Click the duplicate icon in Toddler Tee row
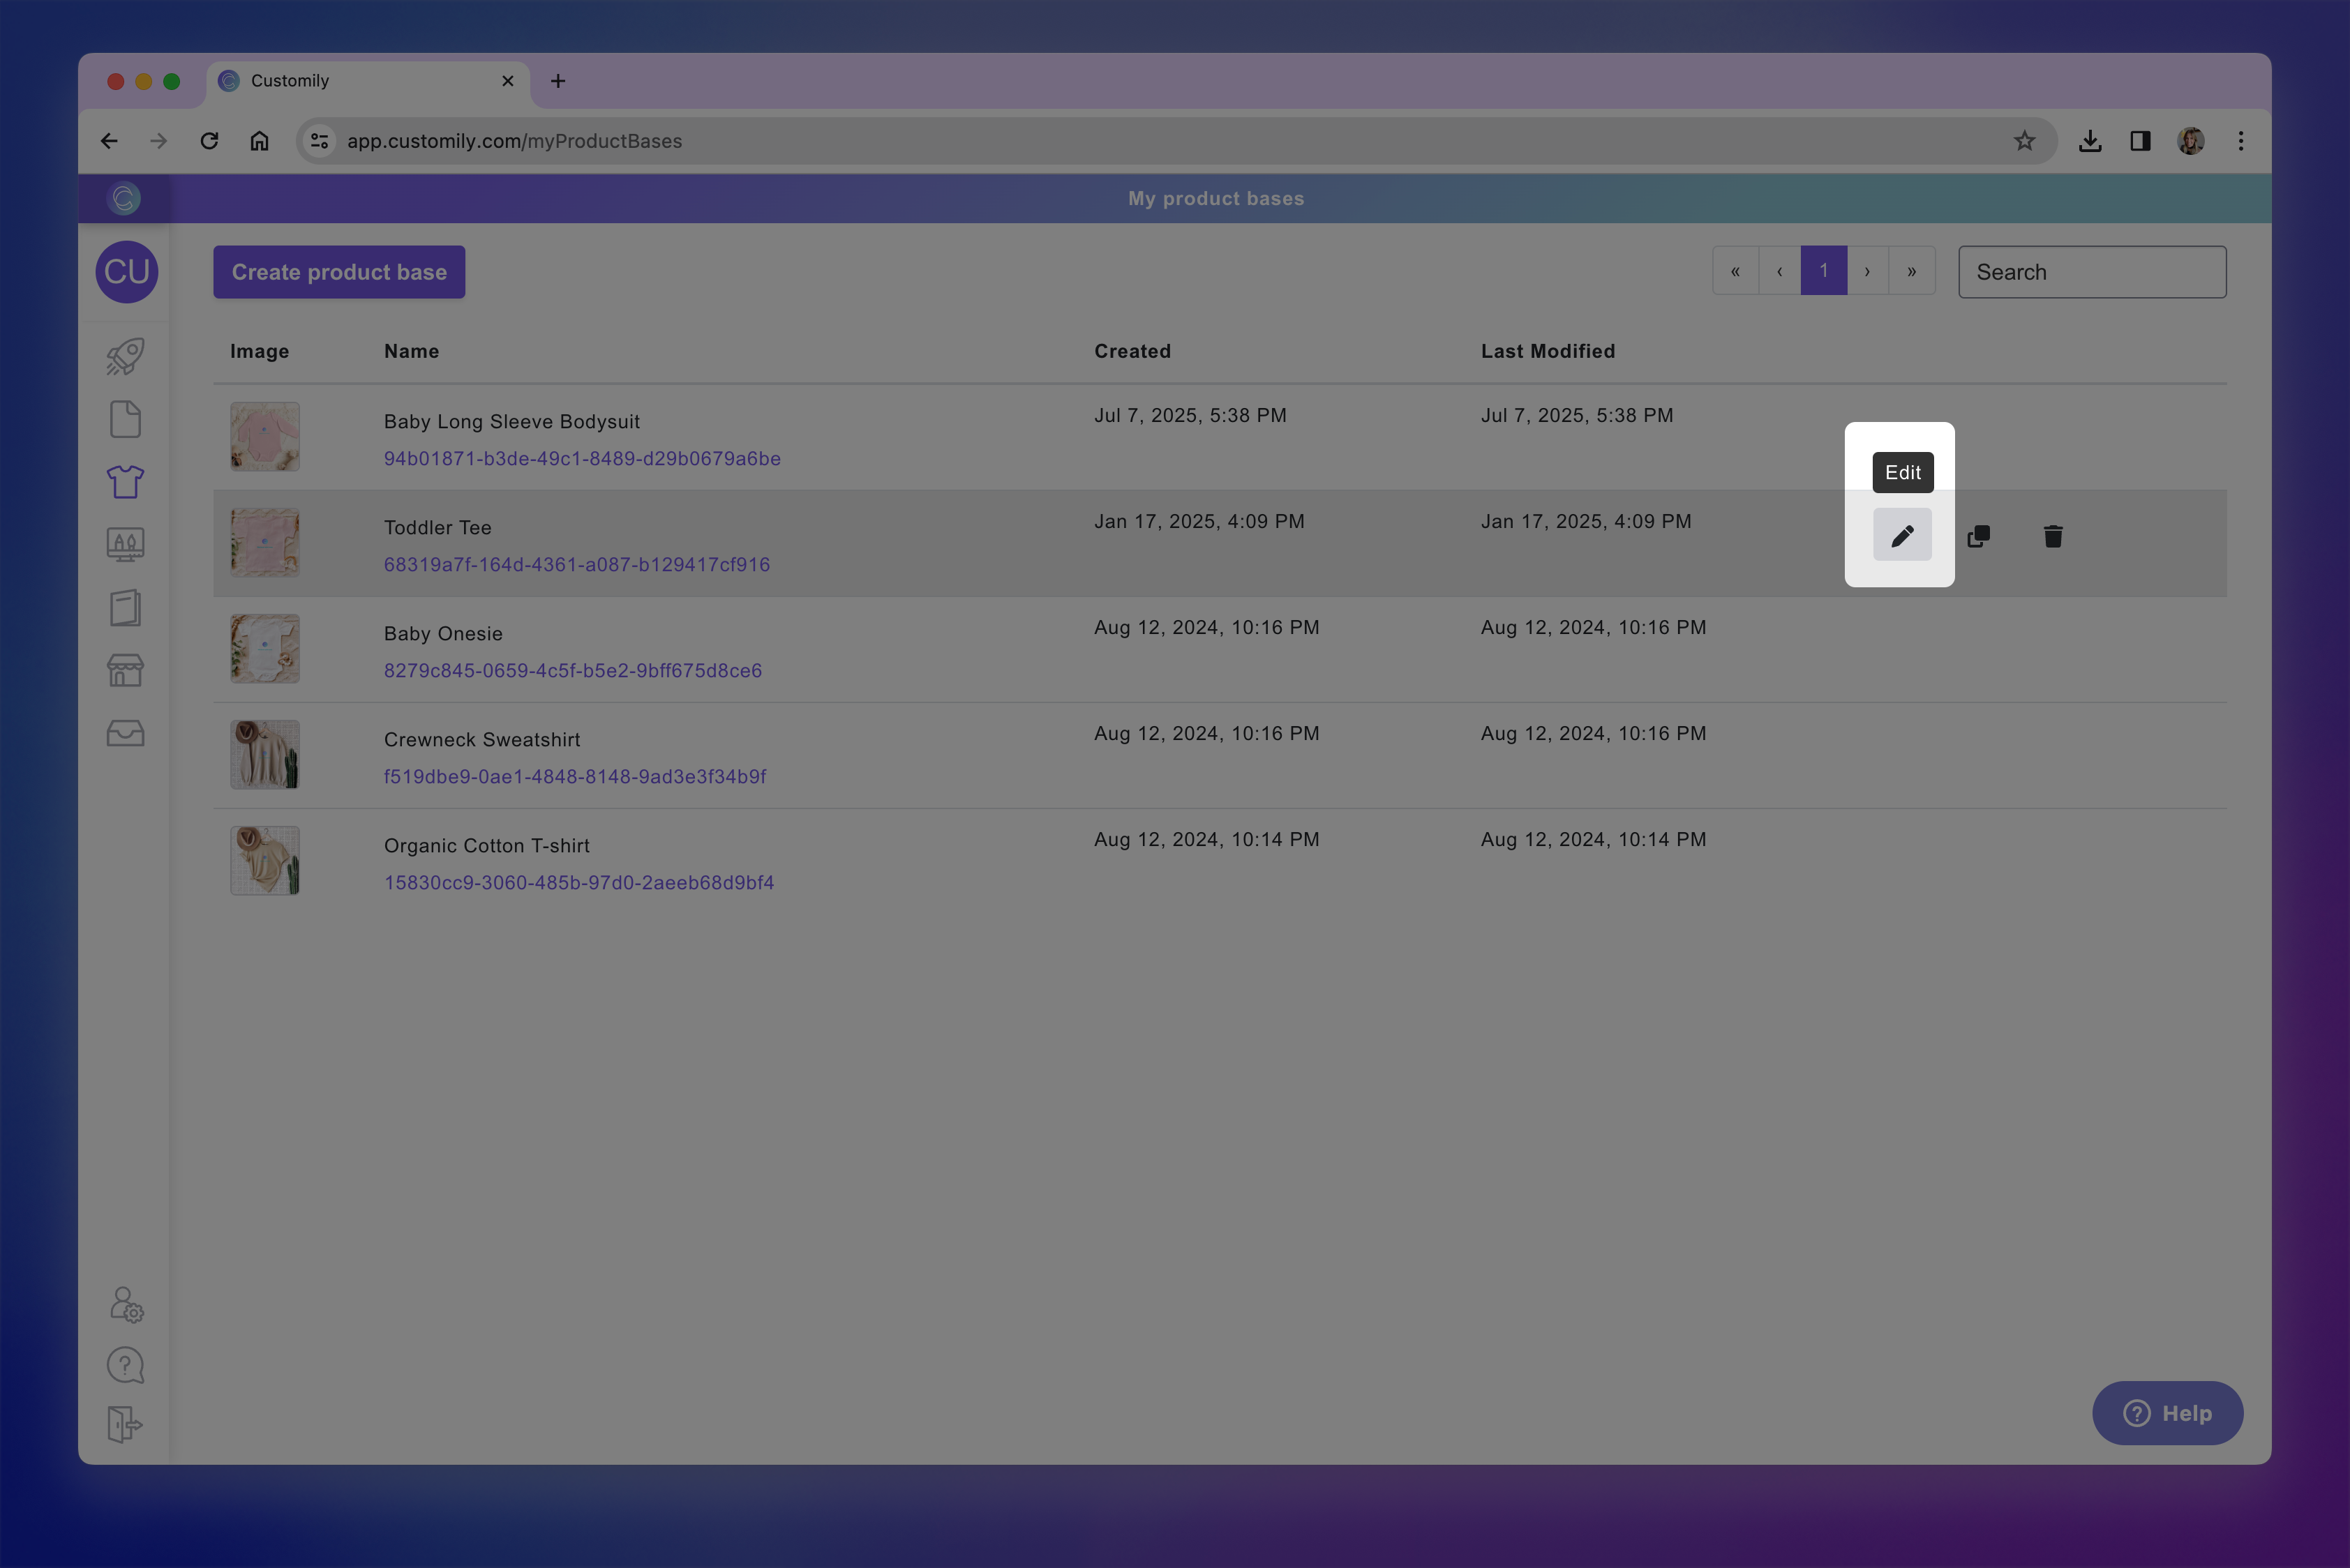Viewport: 2350px width, 1568px height. pos(1978,537)
